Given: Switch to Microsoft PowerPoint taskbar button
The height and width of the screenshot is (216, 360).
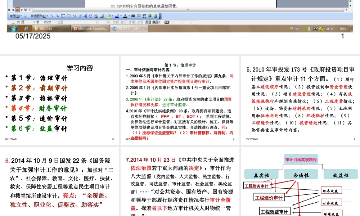Looking at the screenshot, I should coord(90,28).
